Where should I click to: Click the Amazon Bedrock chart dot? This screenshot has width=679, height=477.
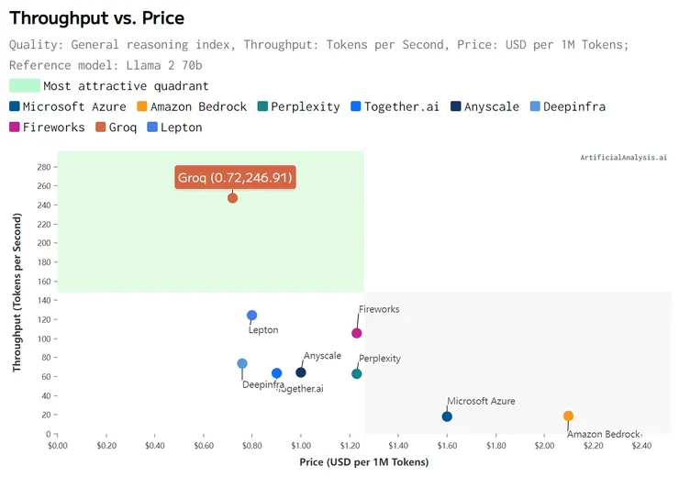(x=568, y=416)
